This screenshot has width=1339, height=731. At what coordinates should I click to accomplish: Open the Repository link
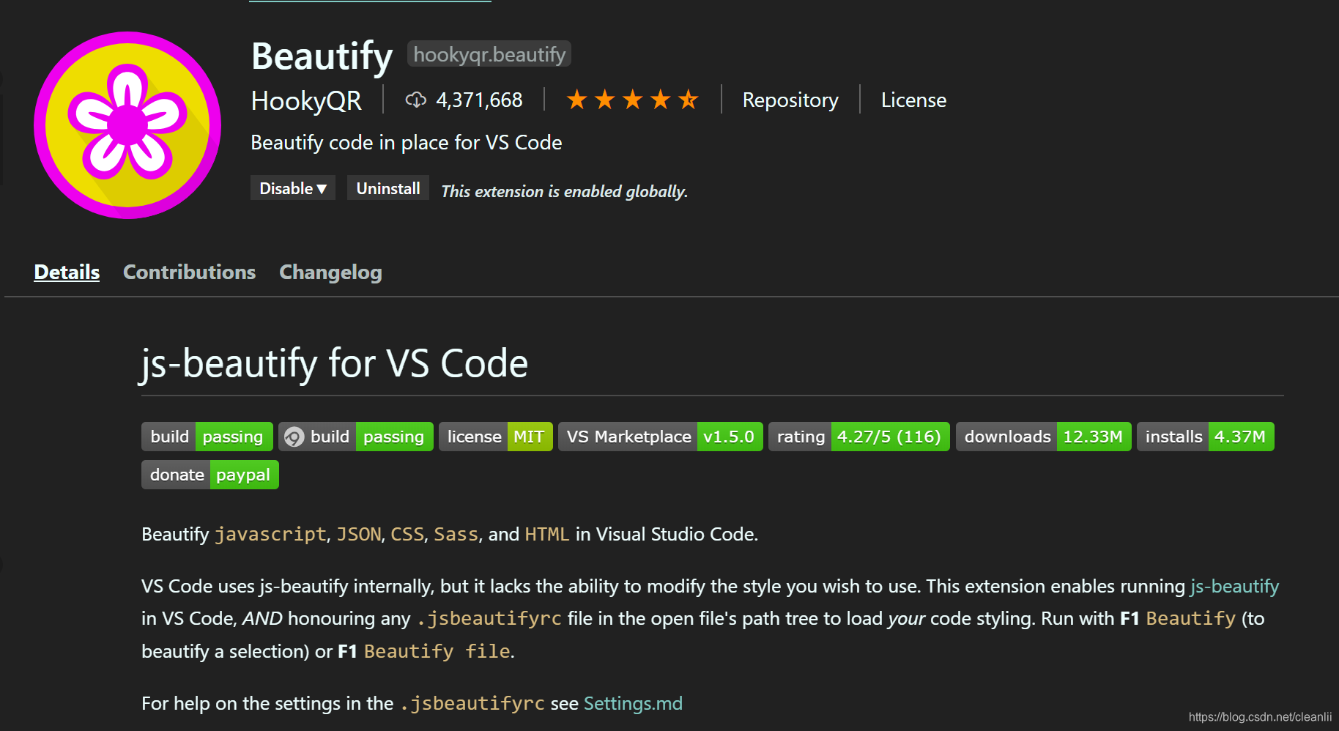790,100
